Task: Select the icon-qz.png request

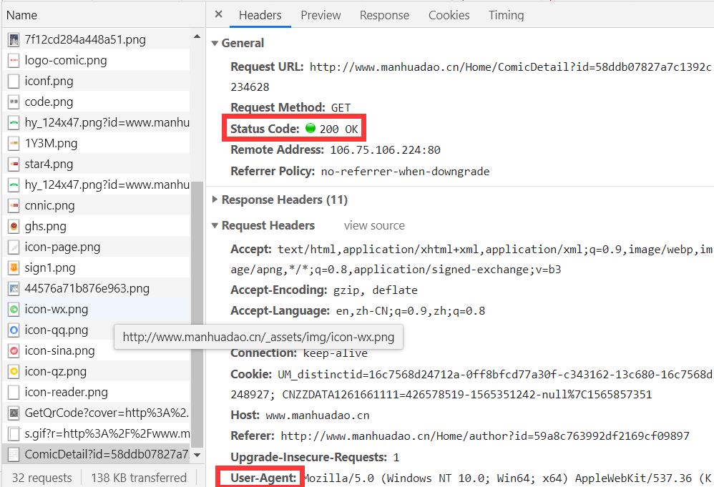Action: pos(96,371)
